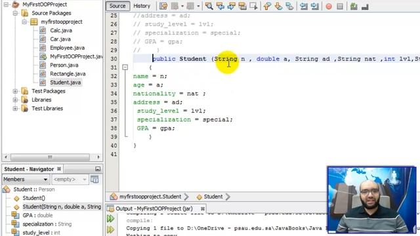Close the Output - MyFirstOOPProject tab

pos(203,208)
